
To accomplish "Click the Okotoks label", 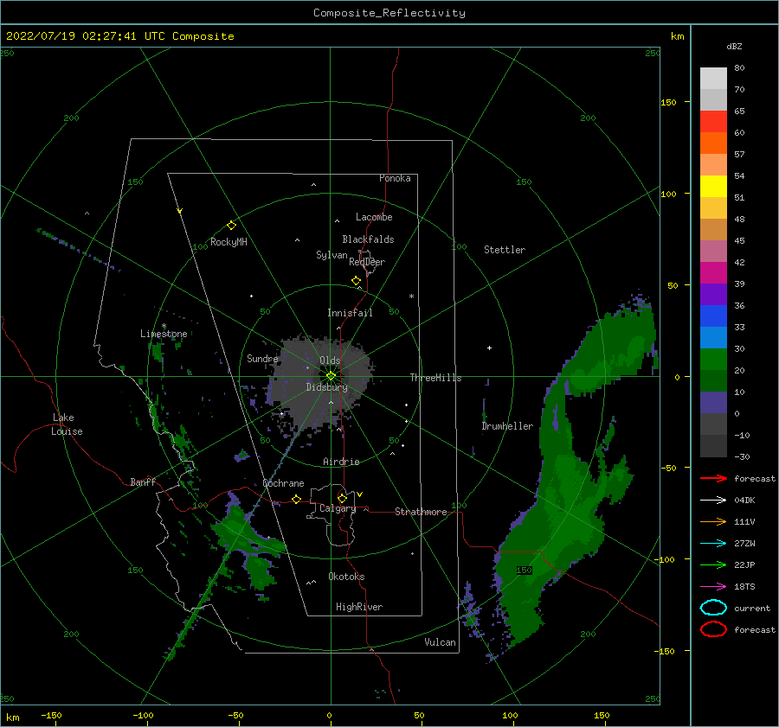I will 346,577.
